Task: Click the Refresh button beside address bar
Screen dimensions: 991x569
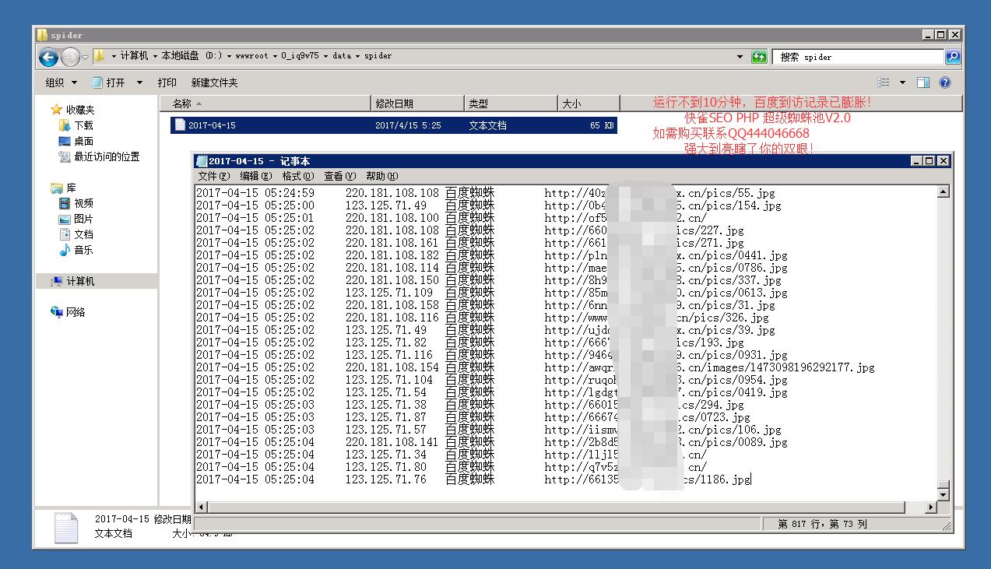Action: [x=759, y=57]
